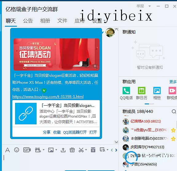Expand message history options arrow
Screen dimensions: 177x171
108,150
